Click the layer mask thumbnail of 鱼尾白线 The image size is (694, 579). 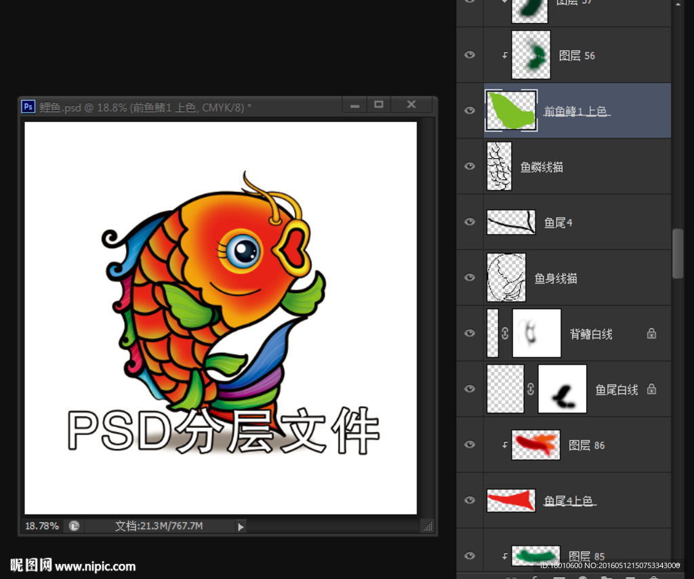click(x=562, y=389)
